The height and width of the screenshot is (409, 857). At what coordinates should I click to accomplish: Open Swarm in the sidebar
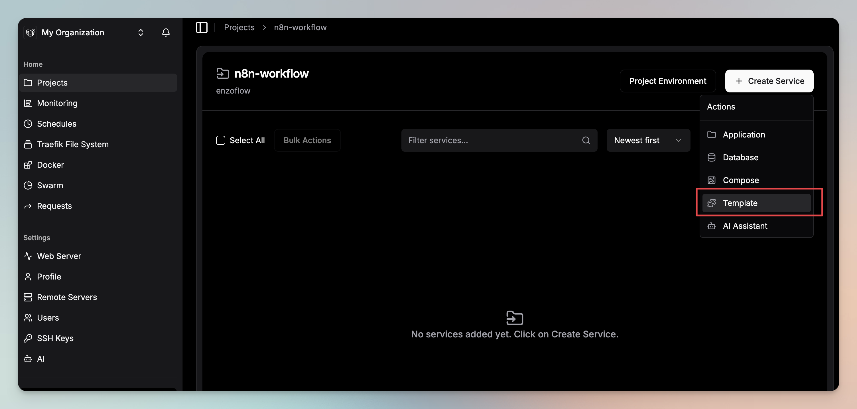point(98,185)
